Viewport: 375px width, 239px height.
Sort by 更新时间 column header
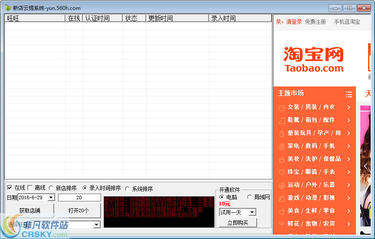[x=177, y=18]
